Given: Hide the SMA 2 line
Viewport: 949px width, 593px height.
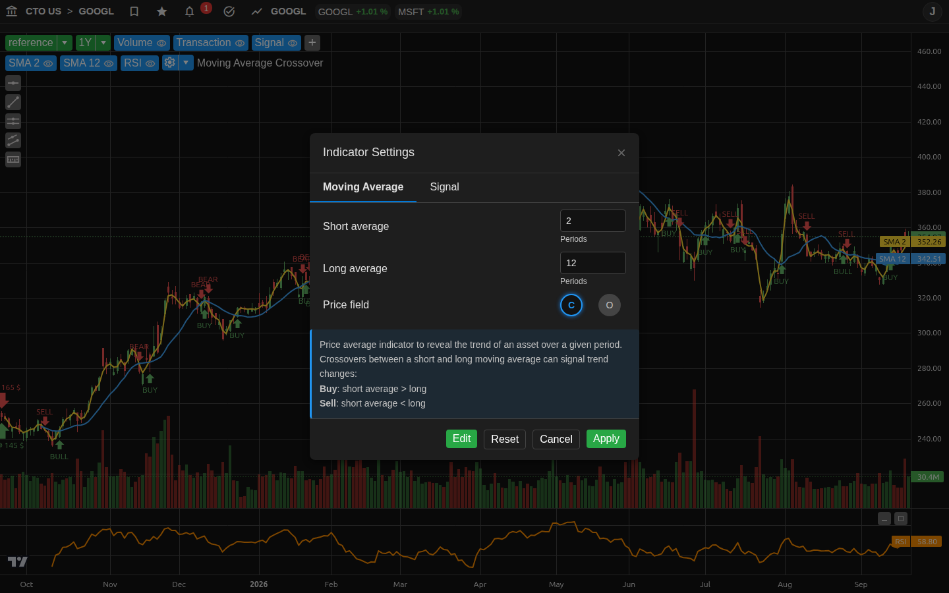Looking at the screenshot, I should tap(48, 64).
